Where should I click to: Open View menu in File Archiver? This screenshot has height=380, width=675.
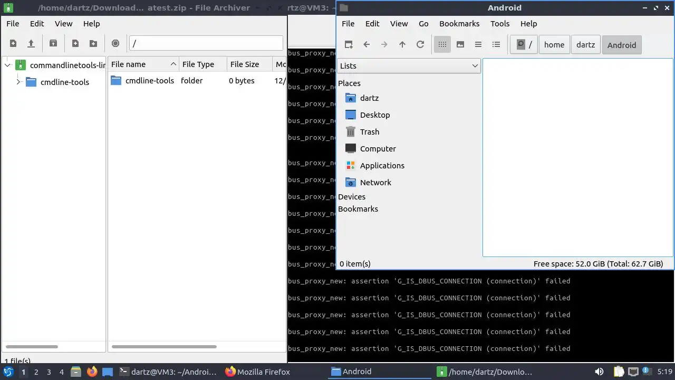64,23
